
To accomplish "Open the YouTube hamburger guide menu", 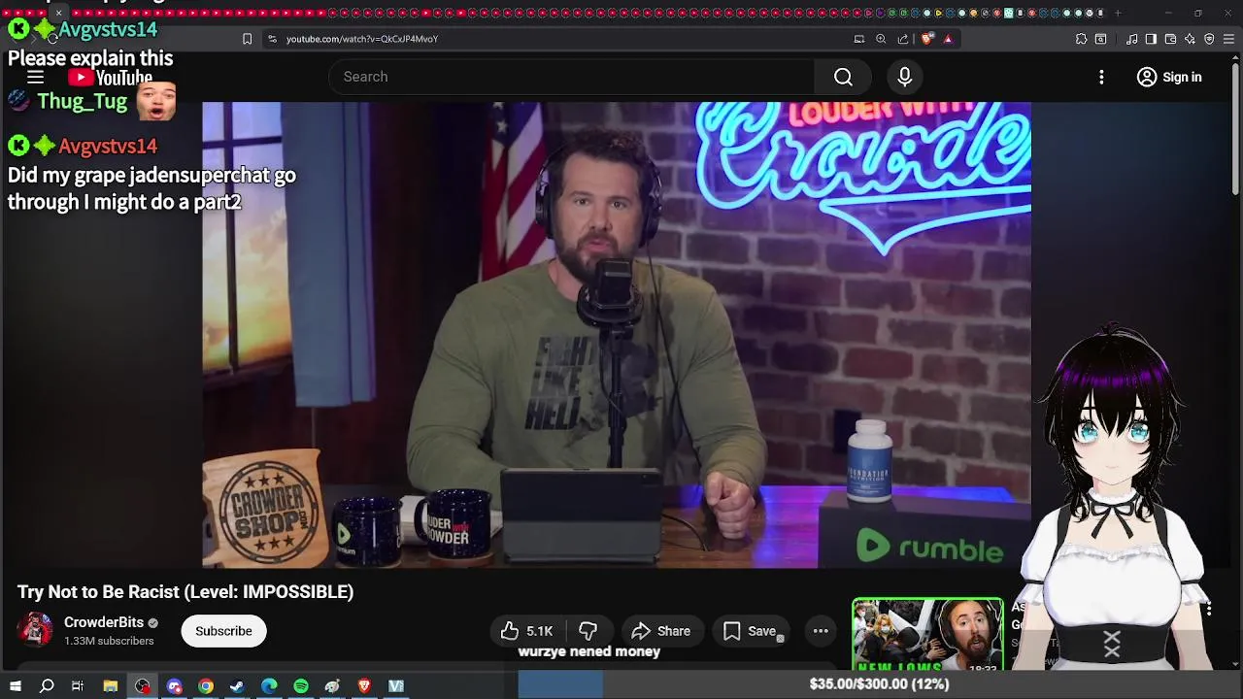I will tap(35, 78).
